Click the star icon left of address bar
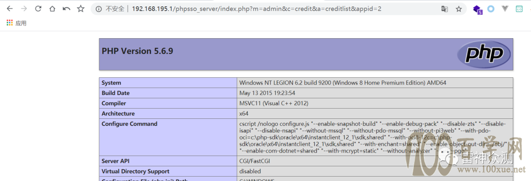 (x=81, y=9)
